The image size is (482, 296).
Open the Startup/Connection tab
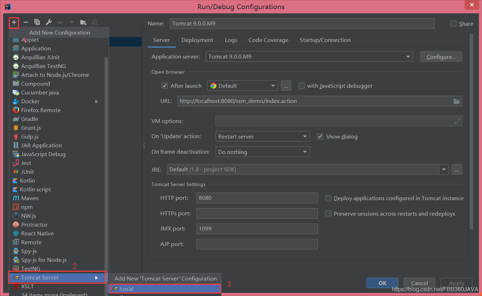pyautogui.click(x=325, y=40)
